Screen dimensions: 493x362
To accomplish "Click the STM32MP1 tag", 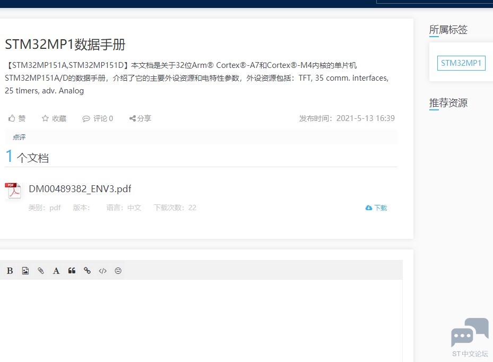I will (461, 63).
